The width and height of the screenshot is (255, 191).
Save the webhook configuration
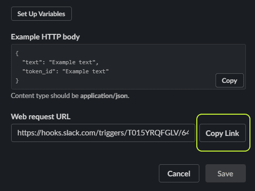pyautogui.click(x=226, y=173)
